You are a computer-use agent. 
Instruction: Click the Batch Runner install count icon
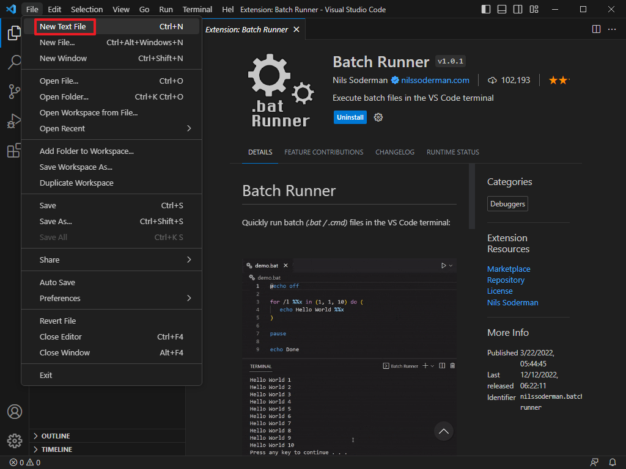pyautogui.click(x=492, y=80)
